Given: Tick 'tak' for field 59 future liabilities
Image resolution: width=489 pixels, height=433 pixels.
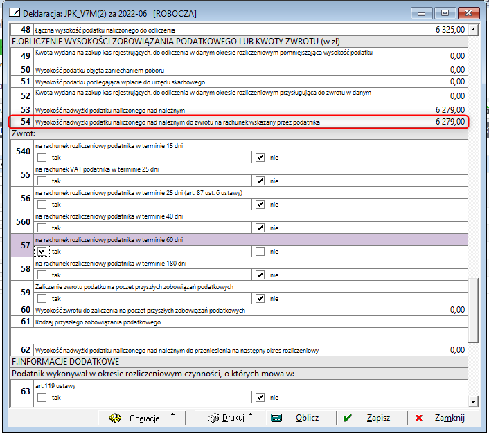Looking at the screenshot, I should (x=42, y=299).
